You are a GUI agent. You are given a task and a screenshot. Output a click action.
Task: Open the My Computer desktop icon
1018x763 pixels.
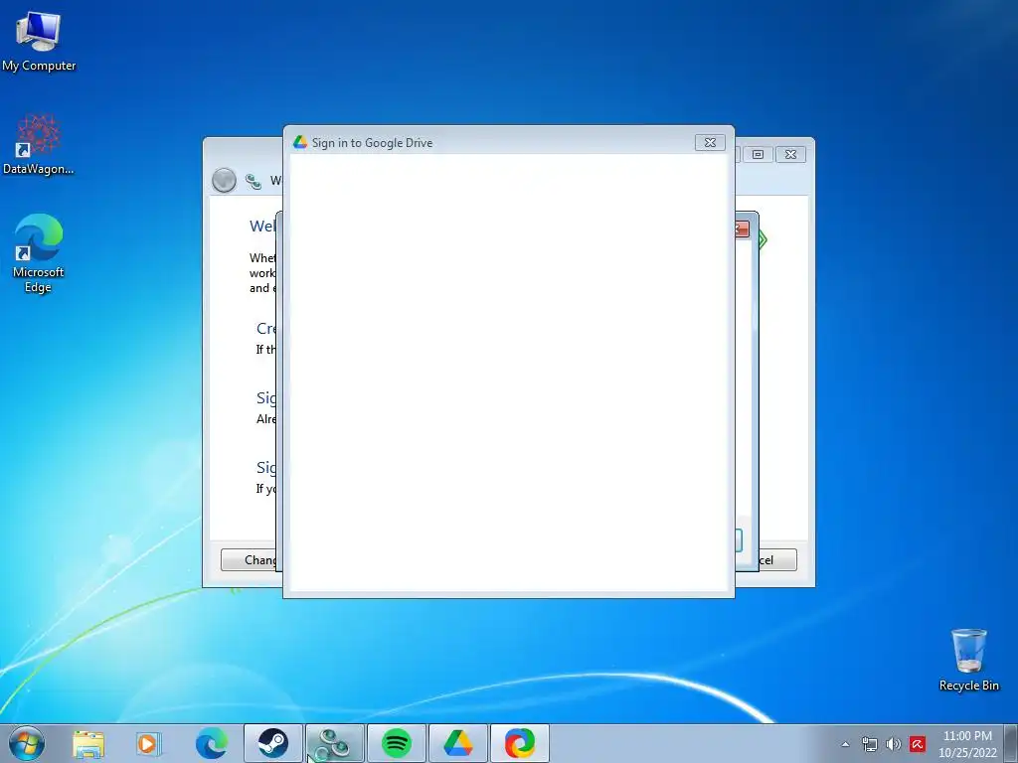39,42
